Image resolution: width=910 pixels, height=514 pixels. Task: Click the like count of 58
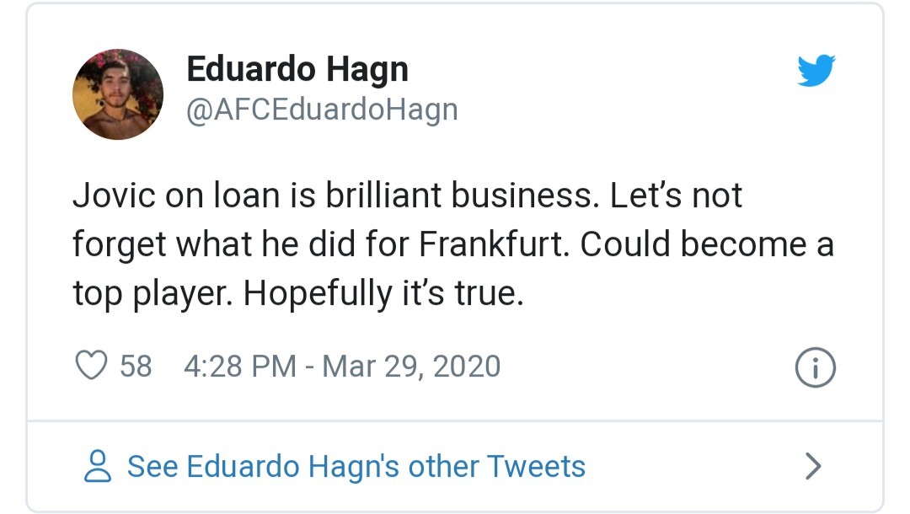coord(136,365)
